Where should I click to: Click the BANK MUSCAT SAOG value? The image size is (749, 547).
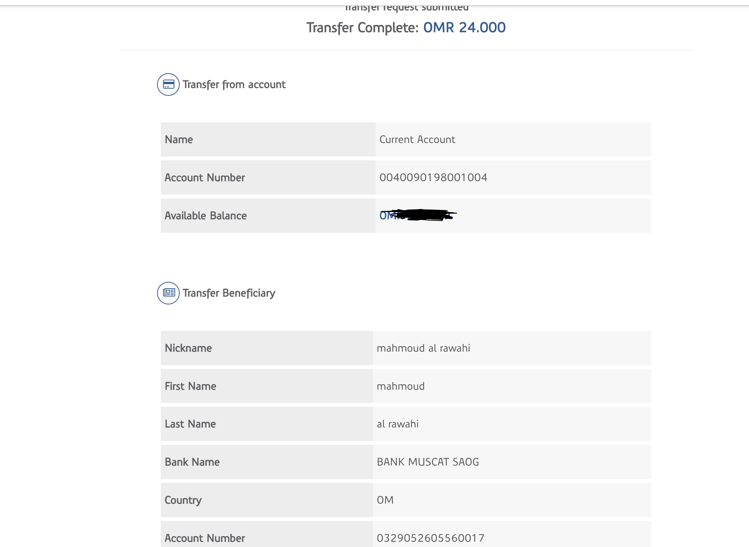(428, 462)
